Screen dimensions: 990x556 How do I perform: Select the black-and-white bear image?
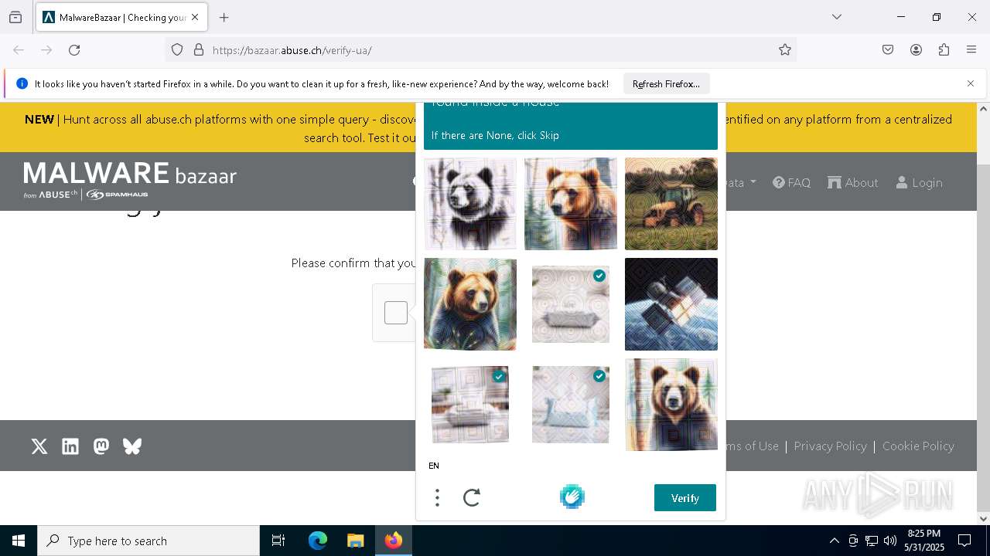(470, 204)
